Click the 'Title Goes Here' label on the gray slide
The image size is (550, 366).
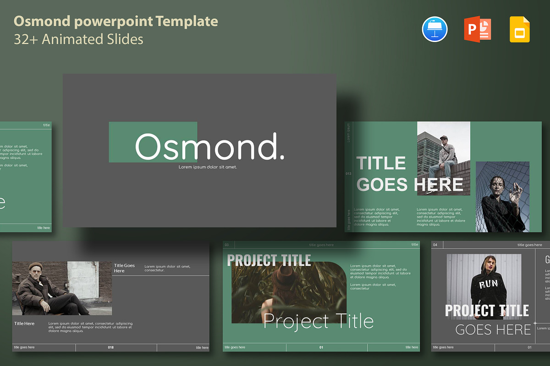pyautogui.click(x=124, y=268)
